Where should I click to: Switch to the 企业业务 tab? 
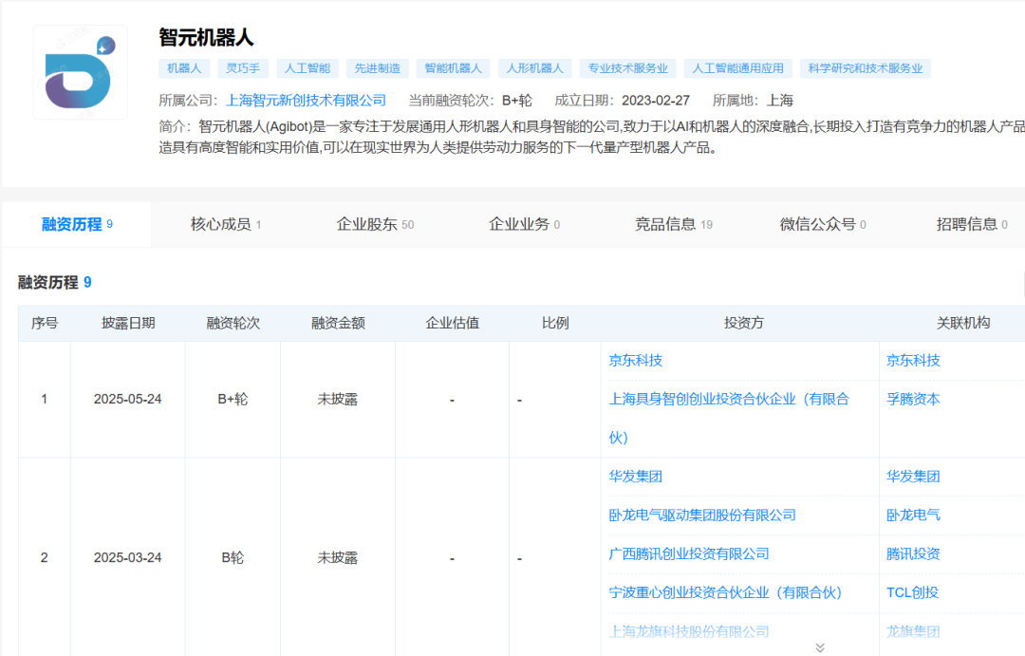[x=524, y=224]
